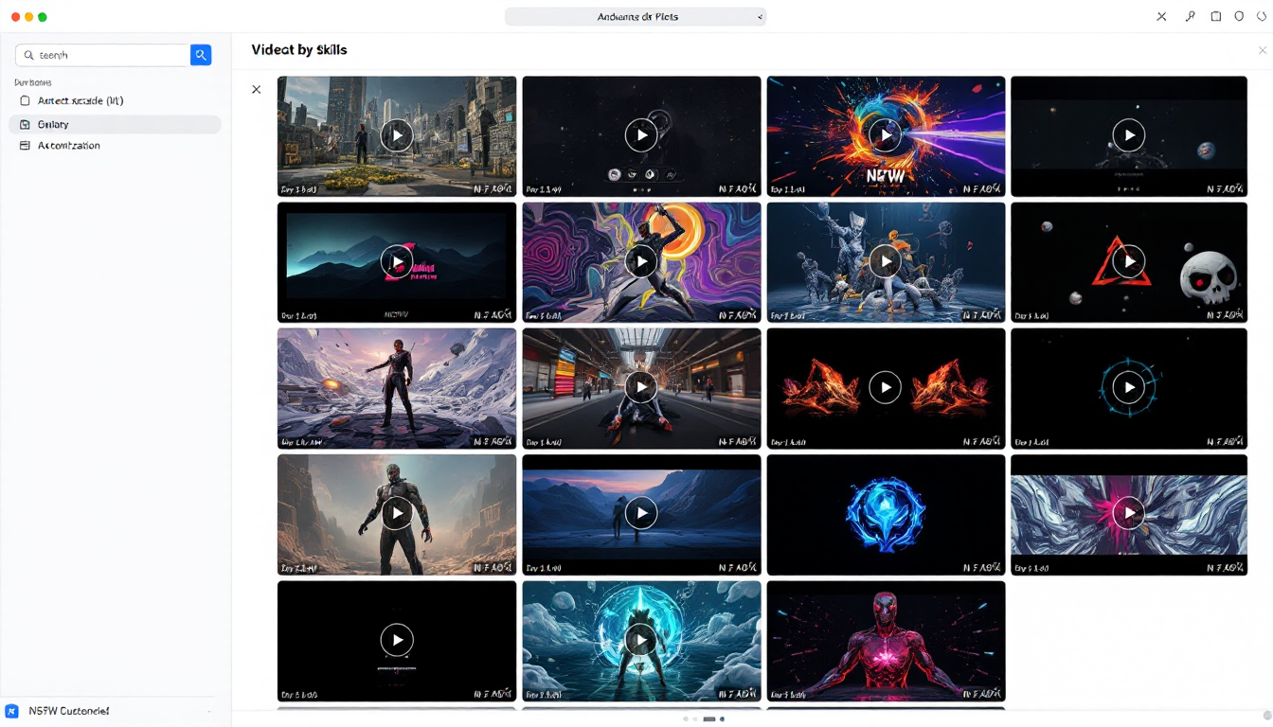1273x727 pixels.
Task: Click the X icon in top toolbar
Action: click(x=1162, y=16)
